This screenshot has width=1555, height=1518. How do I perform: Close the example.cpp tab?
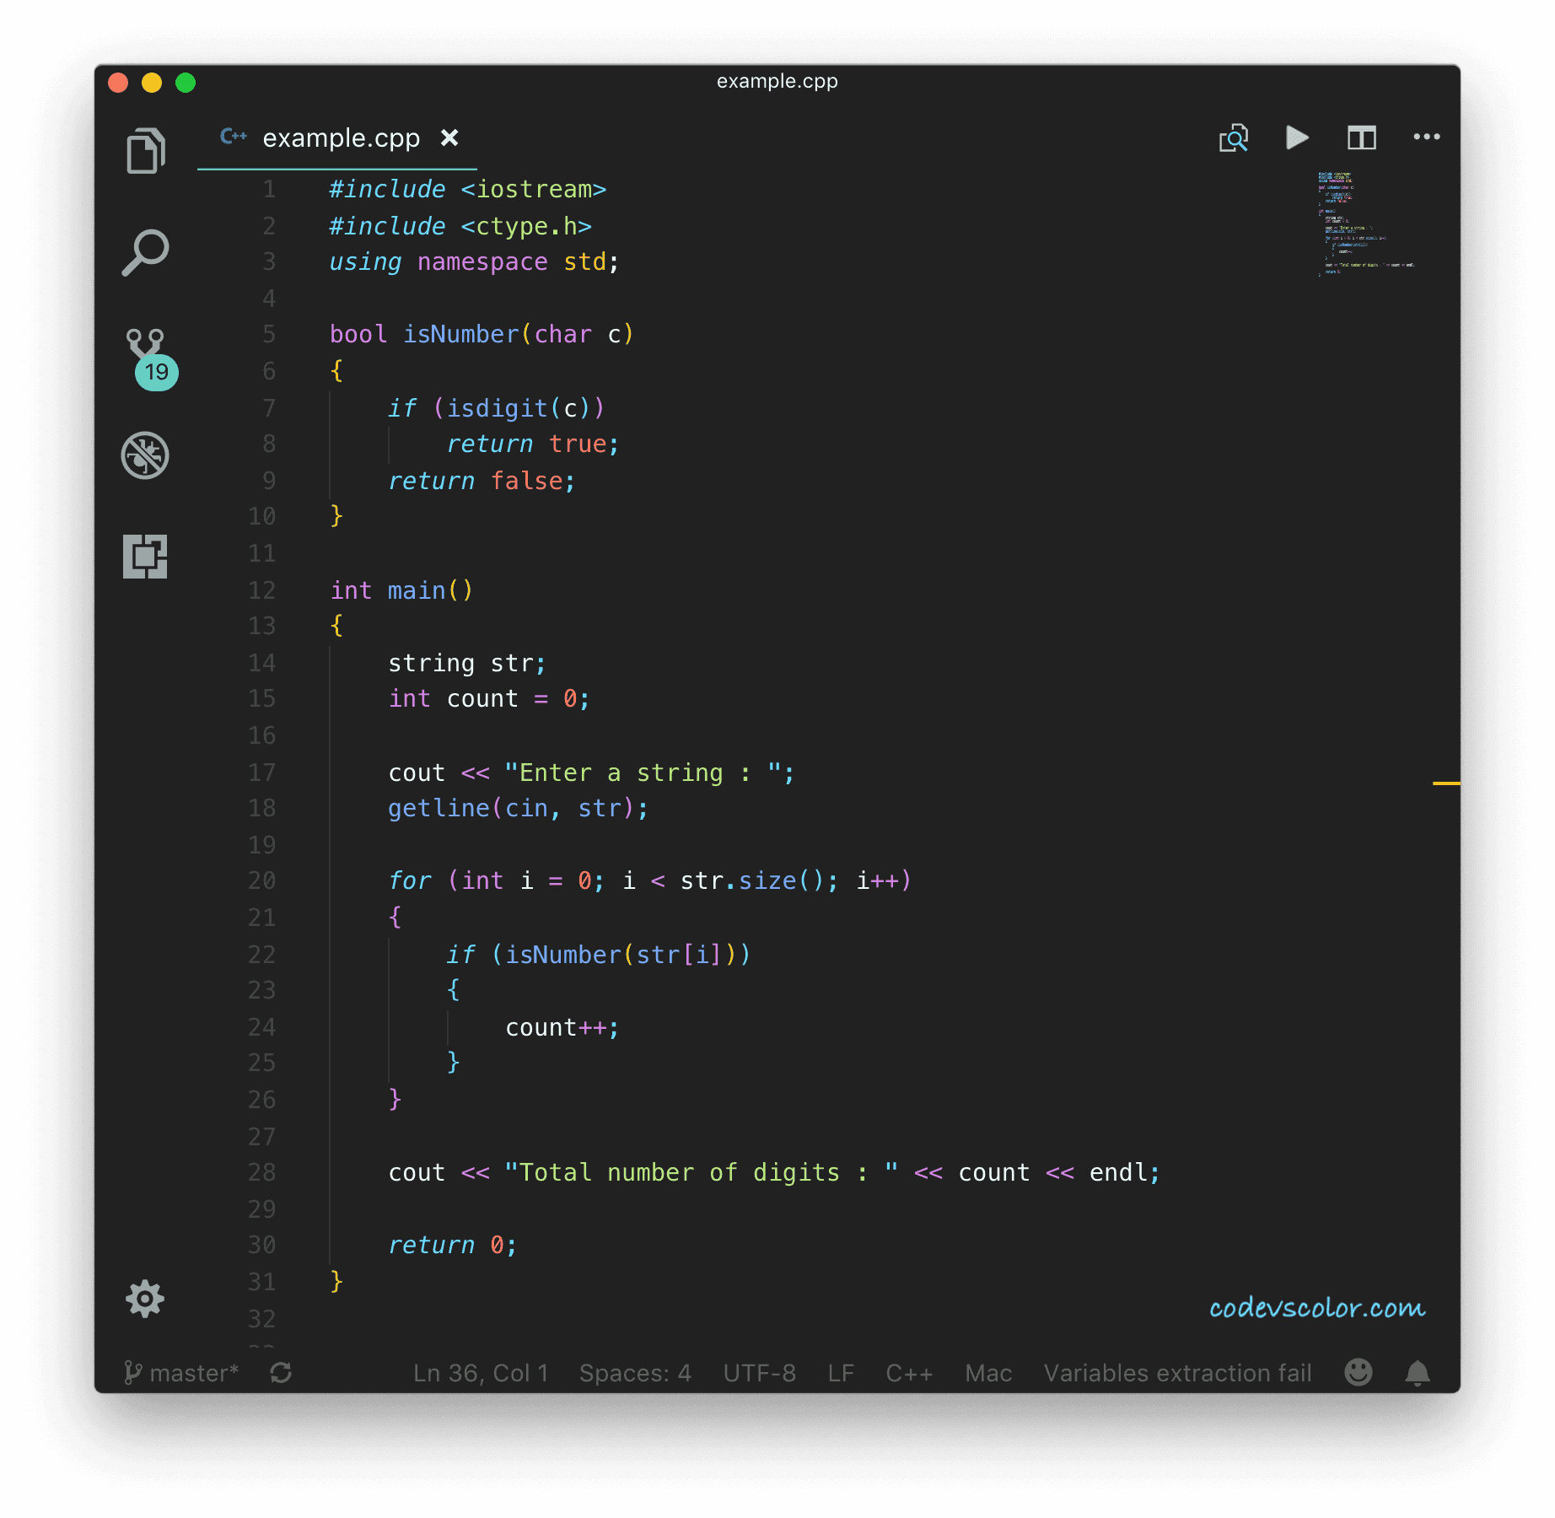(x=449, y=138)
